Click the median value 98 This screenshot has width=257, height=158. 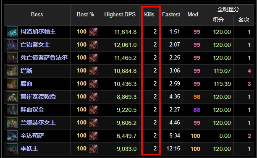click(x=197, y=97)
